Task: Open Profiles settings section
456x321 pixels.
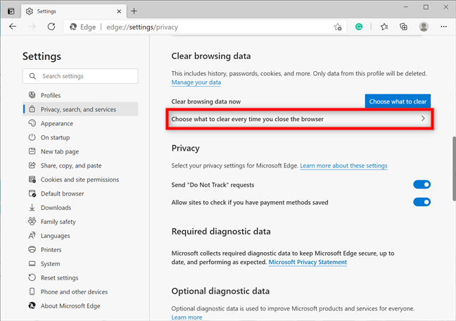Action: point(80,95)
